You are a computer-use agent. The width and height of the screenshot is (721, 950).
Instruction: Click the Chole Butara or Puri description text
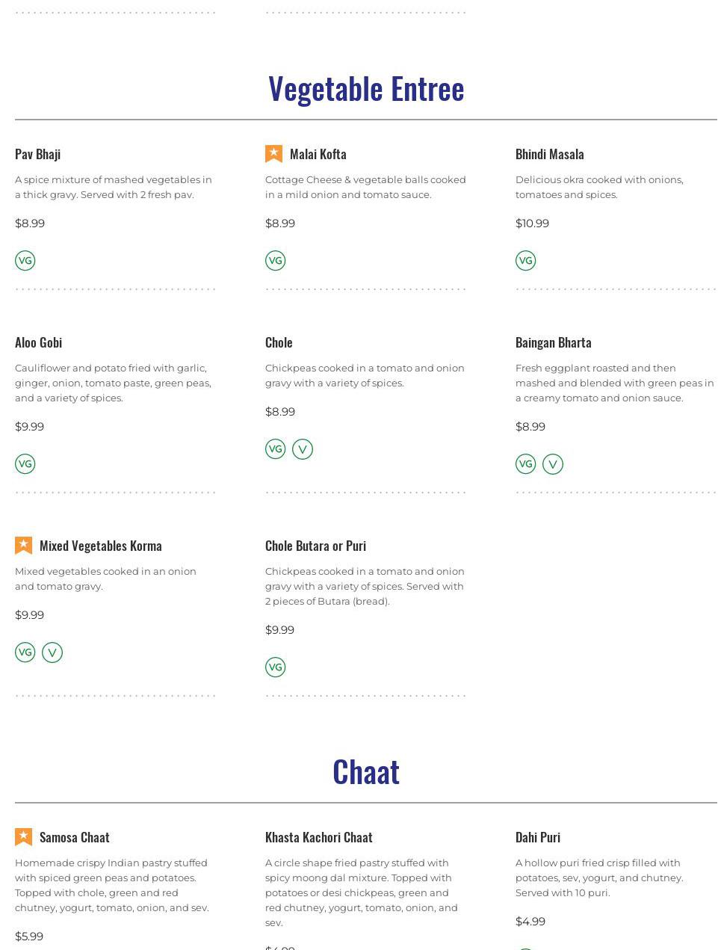365,586
